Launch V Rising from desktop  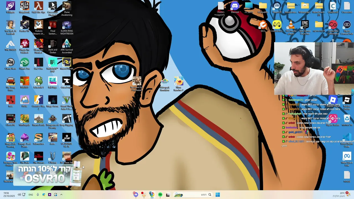coord(53,158)
